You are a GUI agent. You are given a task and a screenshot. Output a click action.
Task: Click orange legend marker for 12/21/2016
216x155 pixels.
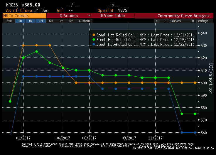94,35
